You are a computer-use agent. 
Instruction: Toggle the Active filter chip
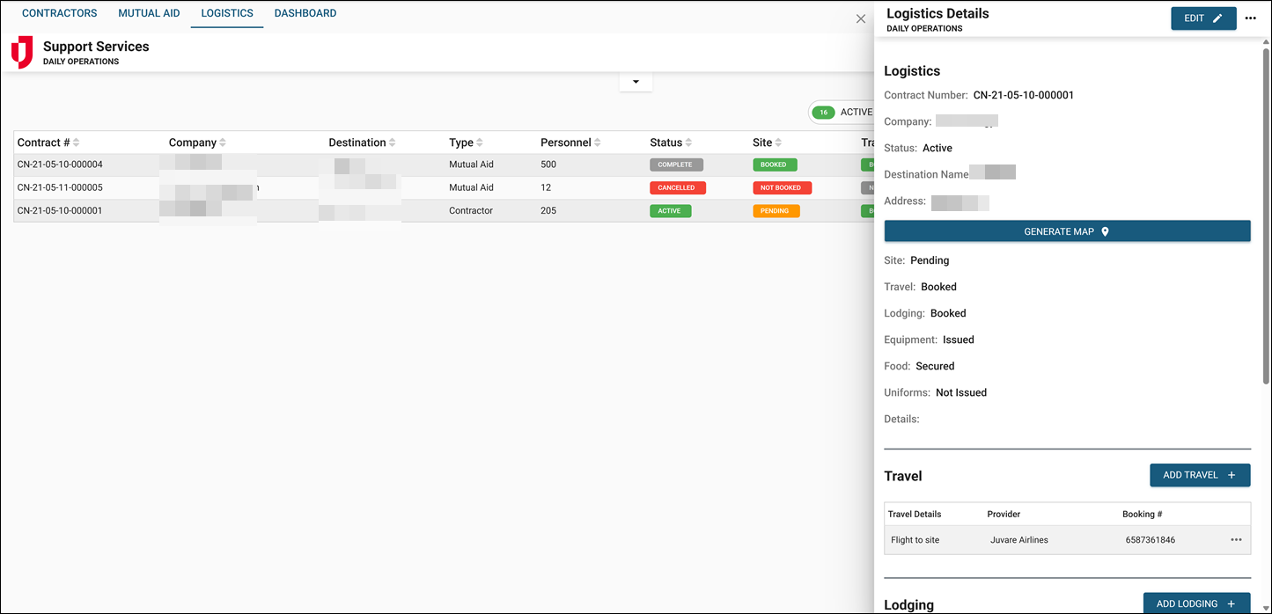(842, 113)
